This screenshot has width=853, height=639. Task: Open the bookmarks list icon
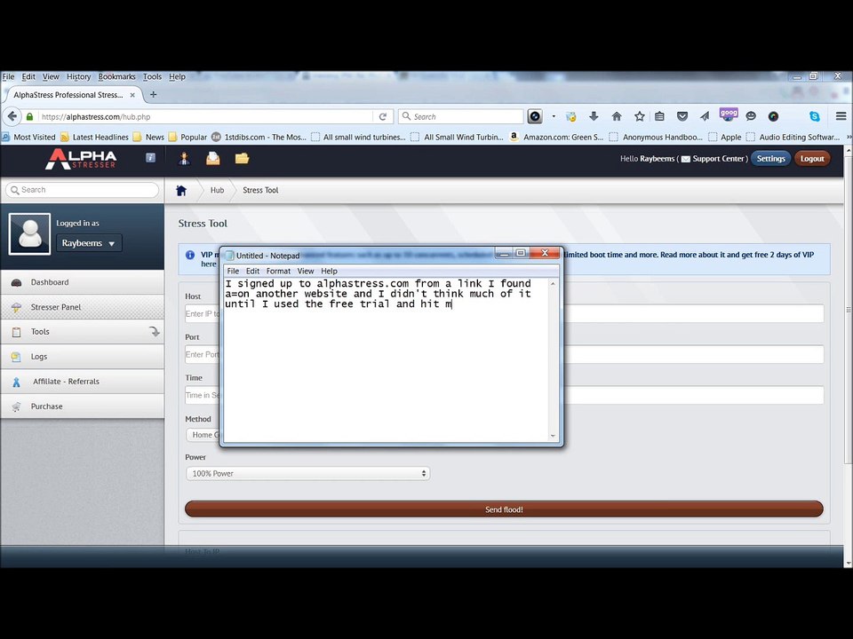click(x=659, y=116)
